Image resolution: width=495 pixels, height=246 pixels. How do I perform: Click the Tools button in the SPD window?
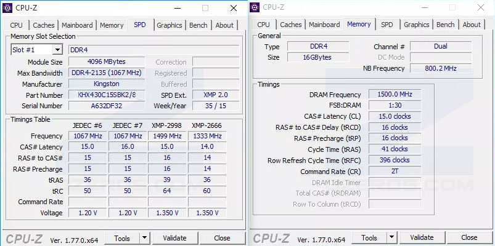point(122,238)
